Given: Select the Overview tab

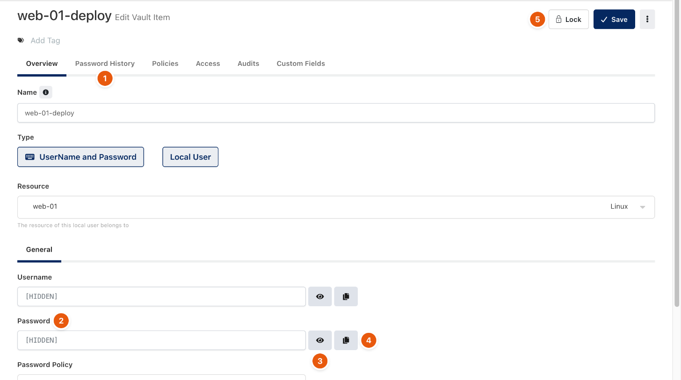Looking at the screenshot, I should point(42,63).
